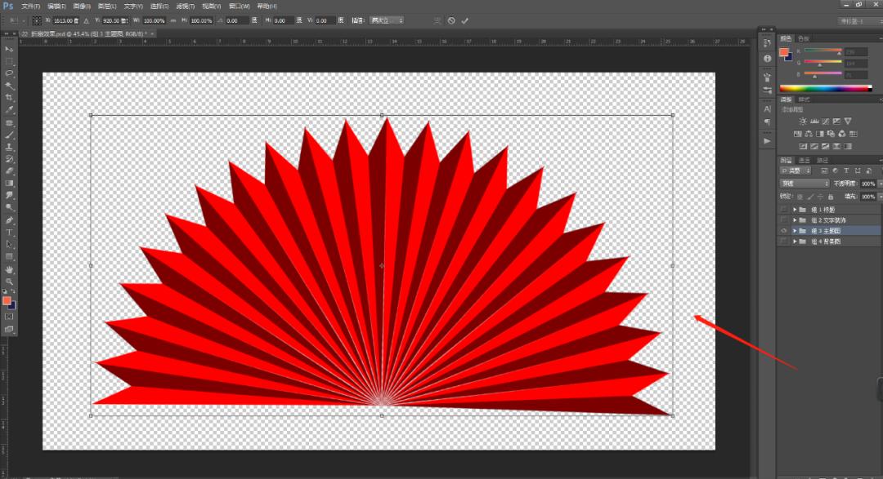883x479 pixels.
Task: Cancel transform with the circle-slash icon
Action: click(x=450, y=20)
